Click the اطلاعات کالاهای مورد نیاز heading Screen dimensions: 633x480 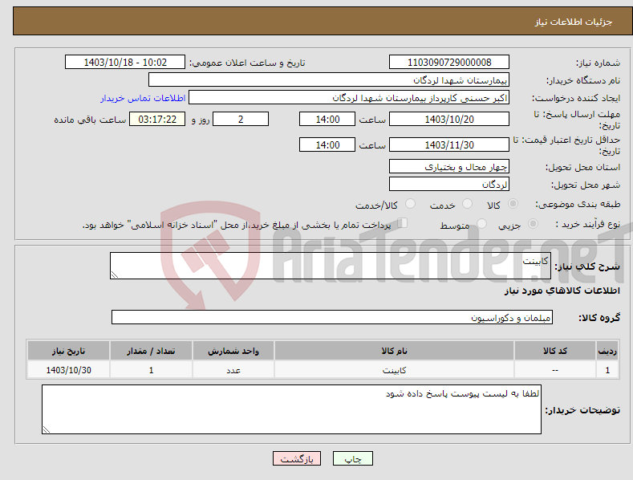(x=562, y=291)
